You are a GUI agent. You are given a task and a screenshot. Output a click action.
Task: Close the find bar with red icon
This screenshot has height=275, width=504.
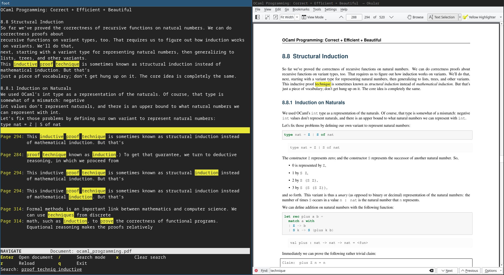[256, 271]
